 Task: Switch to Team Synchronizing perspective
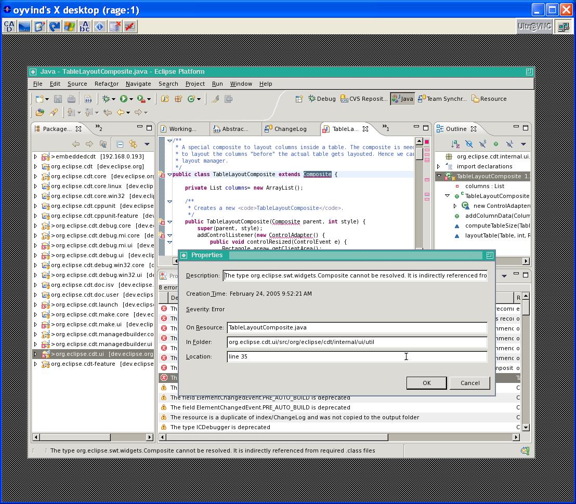(x=442, y=99)
